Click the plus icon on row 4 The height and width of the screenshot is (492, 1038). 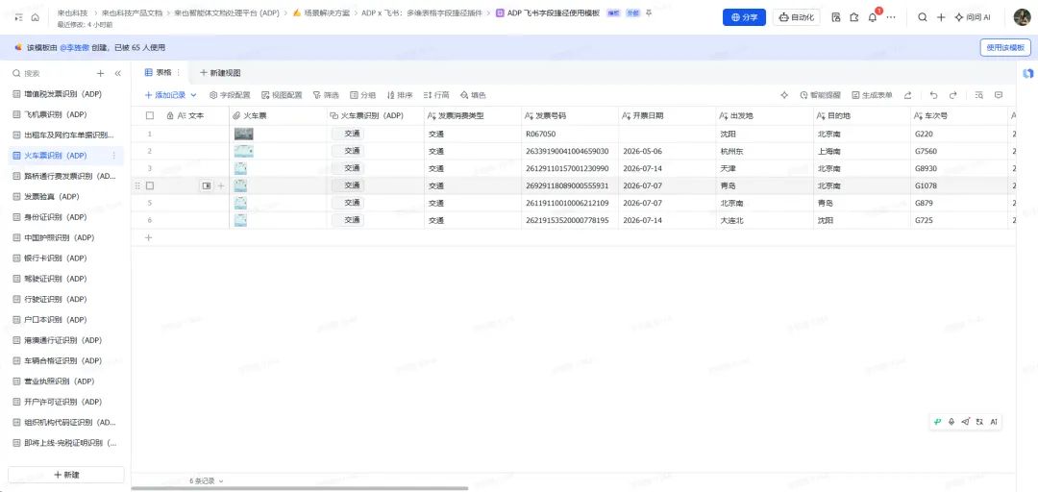pos(221,186)
